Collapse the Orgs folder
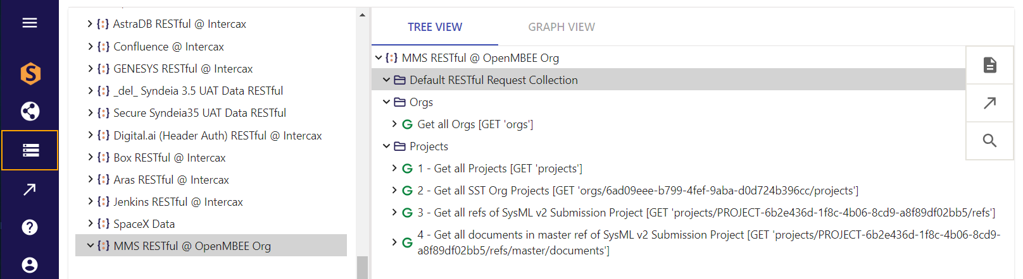The height and width of the screenshot is (279, 1023). pos(386,102)
